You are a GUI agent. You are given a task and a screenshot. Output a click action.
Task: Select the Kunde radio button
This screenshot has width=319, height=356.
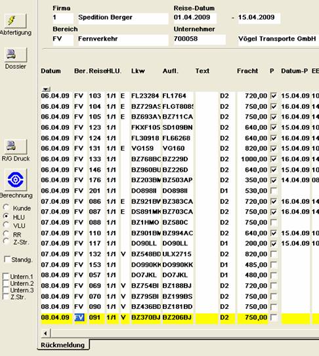pos(7,208)
